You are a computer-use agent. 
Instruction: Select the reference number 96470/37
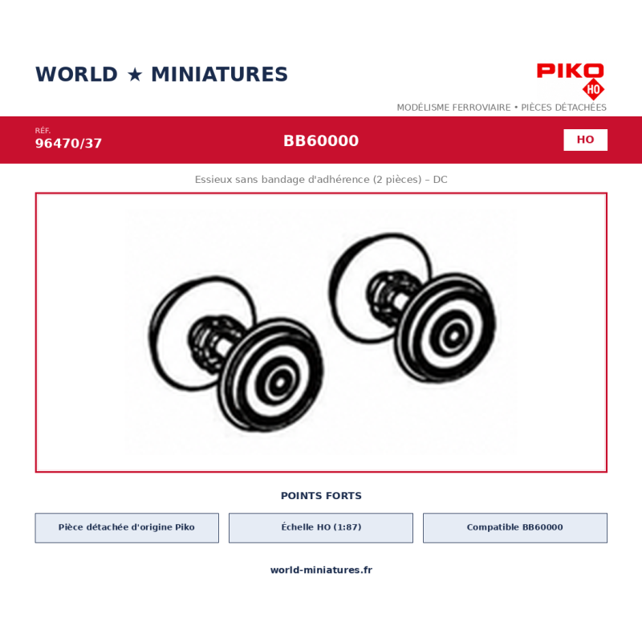pyautogui.click(x=68, y=144)
